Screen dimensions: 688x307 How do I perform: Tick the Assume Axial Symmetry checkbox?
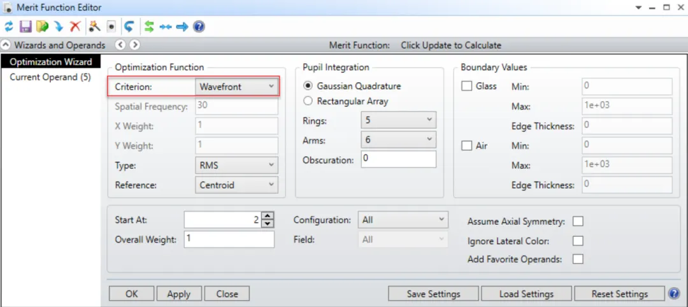click(578, 222)
